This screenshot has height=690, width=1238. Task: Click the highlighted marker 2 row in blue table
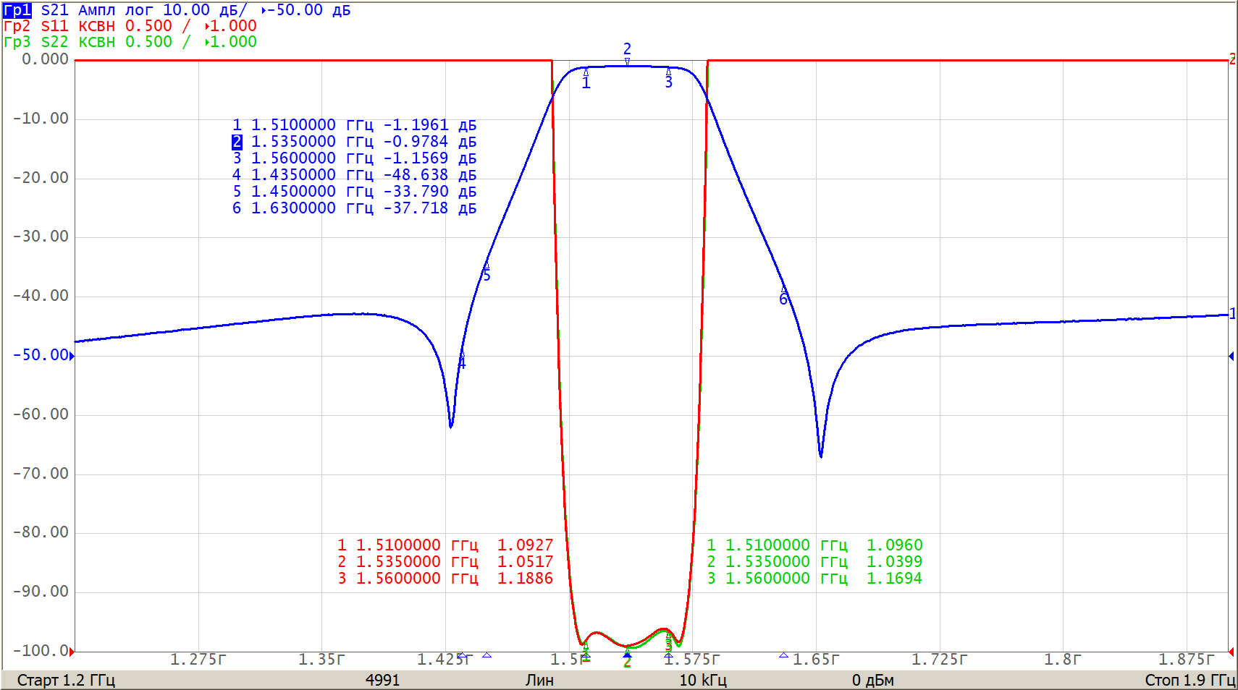pos(355,142)
